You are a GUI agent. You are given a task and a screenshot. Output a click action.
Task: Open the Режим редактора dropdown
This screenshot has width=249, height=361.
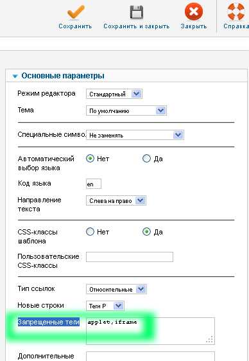tap(114, 94)
